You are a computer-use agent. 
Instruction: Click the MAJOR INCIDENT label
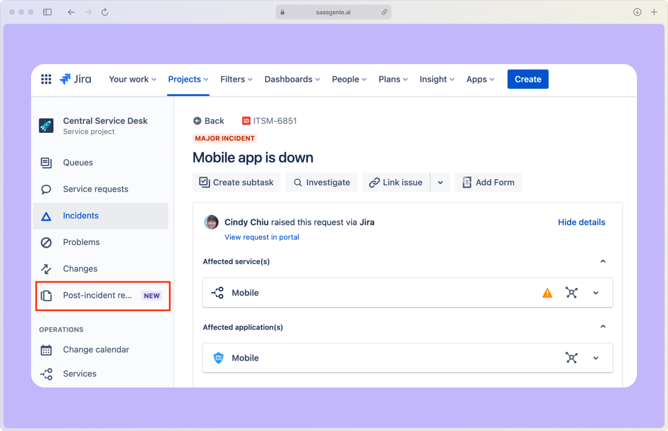tap(225, 138)
